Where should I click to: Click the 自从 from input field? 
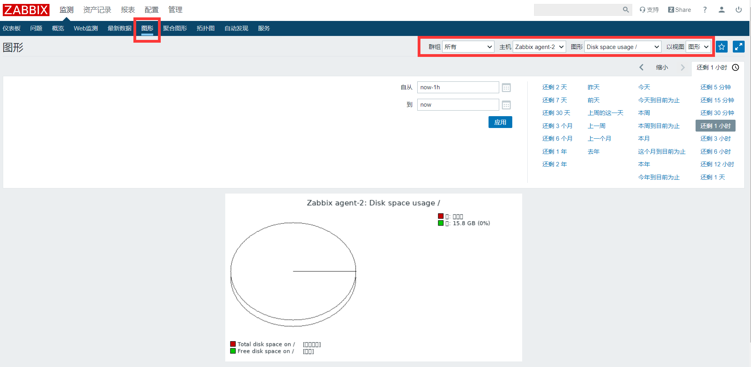point(458,87)
